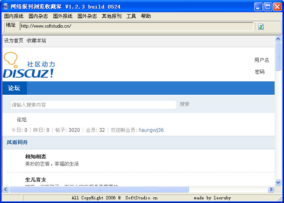
Task: Focus the address URL field
Action: tap(137, 26)
